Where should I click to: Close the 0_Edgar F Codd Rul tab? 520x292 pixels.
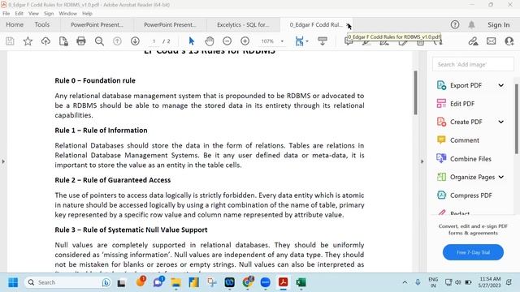pyautogui.click(x=348, y=25)
